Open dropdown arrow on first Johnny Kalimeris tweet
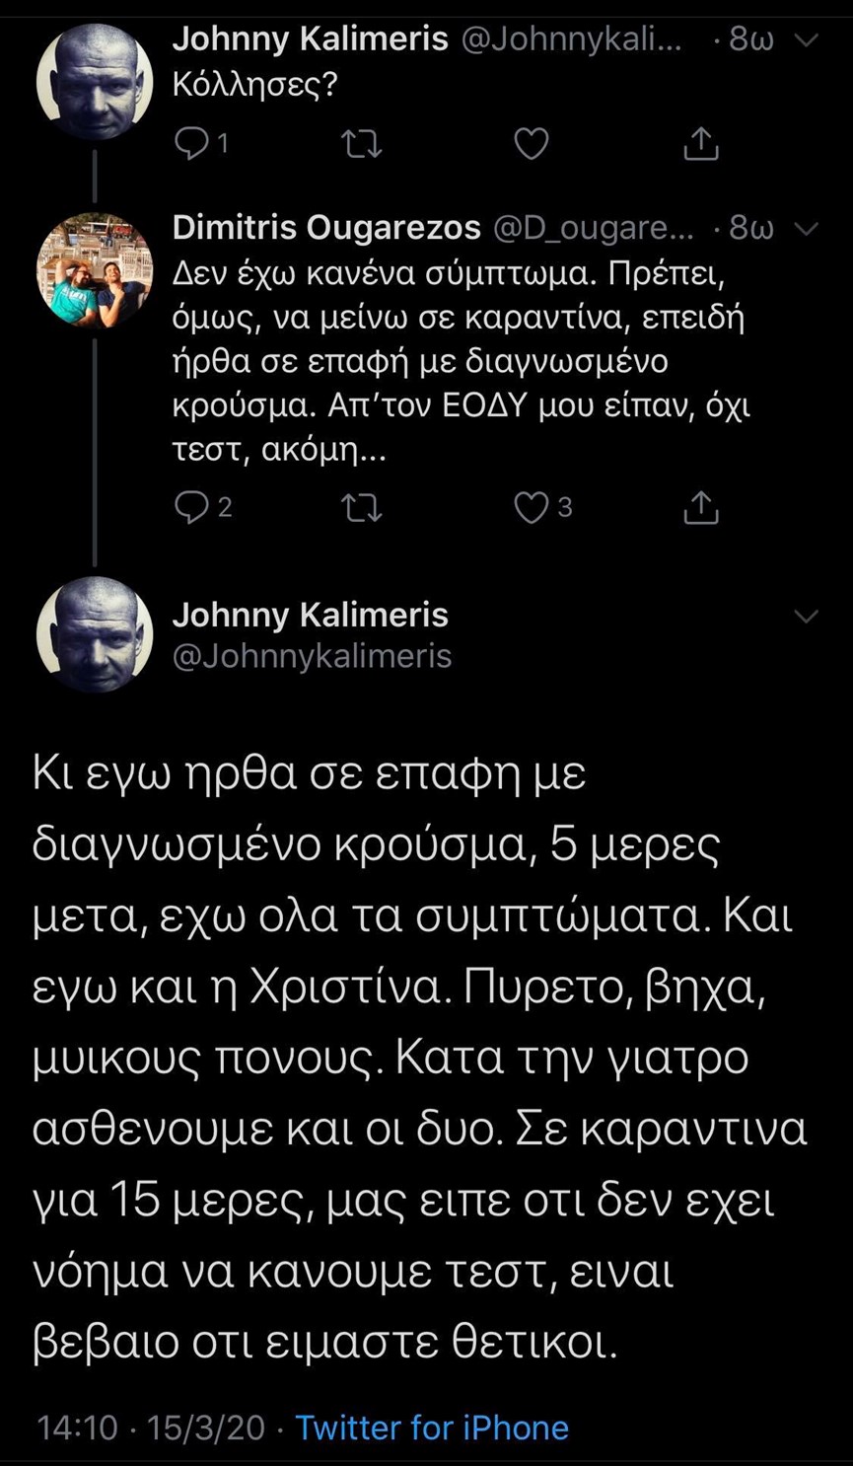Screen dimensions: 853x1466 807,40
